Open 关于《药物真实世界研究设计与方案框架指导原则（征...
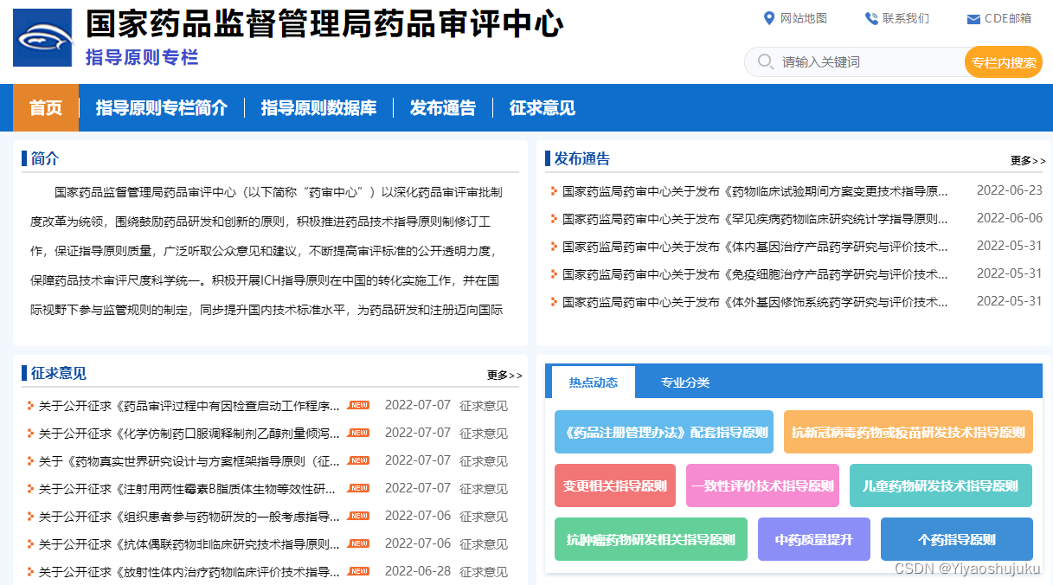Viewport: 1053px width, 585px height. (x=189, y=461)
